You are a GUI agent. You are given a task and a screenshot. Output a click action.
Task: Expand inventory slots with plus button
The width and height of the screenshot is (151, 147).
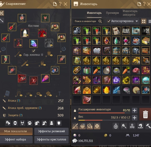point(134,110)
